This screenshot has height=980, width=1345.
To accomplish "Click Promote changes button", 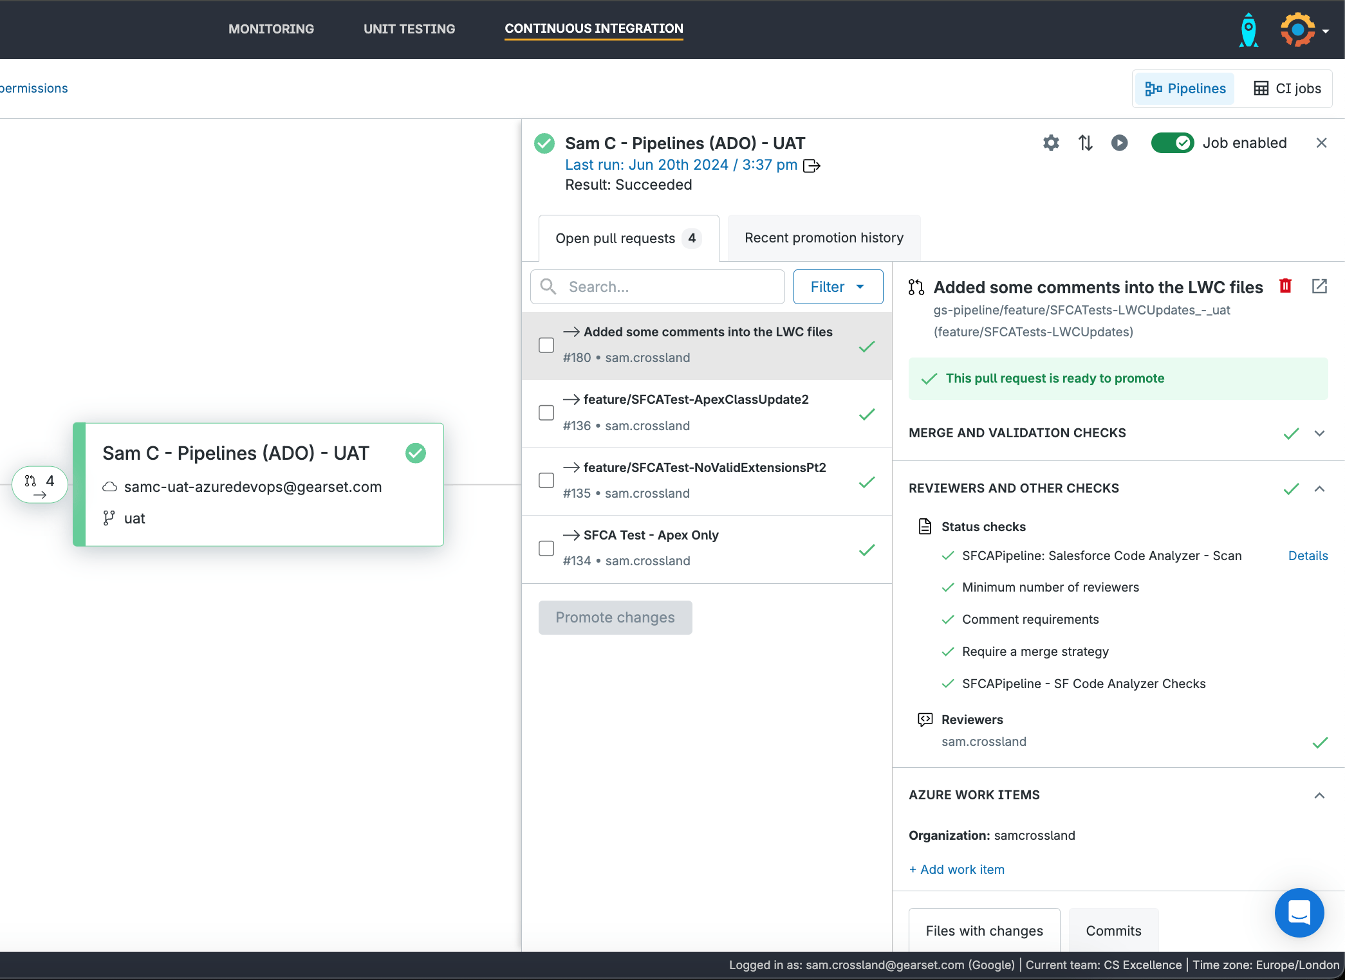I will 615,617.
